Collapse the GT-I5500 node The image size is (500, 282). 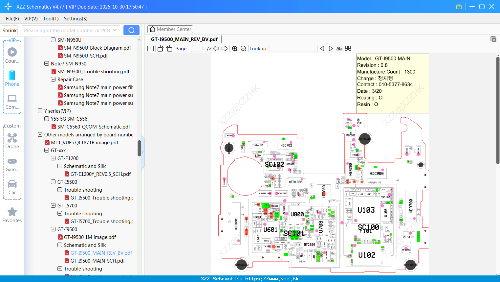[53, 182]
